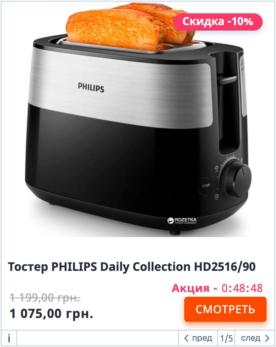Click the empty bar next to the info icon
The image size is (276, 347).
(98, 338)
